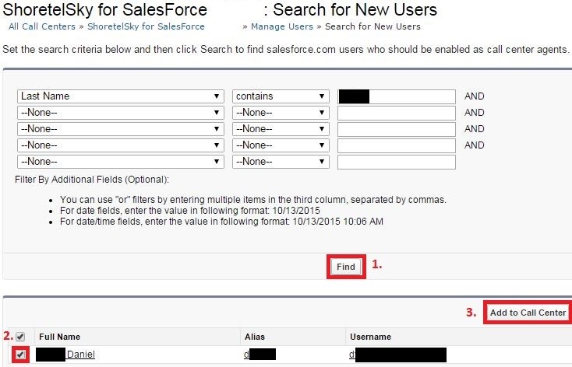Open the contains operator dropdown
Image resolution: width=572 pixels, height=367 pixels.
281,96
